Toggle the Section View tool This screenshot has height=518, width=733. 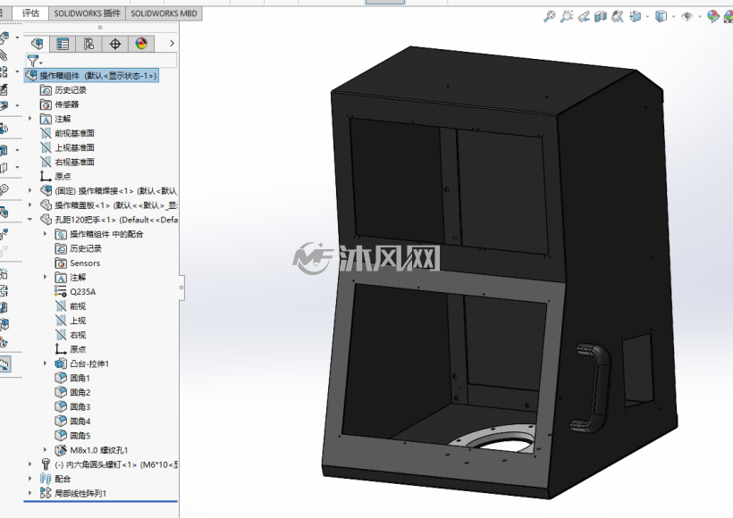point(601,17)
